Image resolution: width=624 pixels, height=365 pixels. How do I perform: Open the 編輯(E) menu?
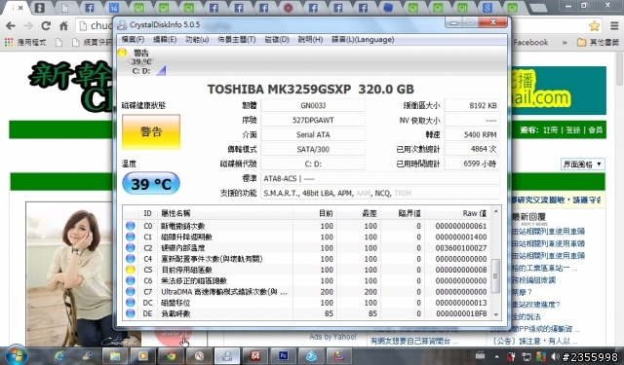tap(165, 39)
